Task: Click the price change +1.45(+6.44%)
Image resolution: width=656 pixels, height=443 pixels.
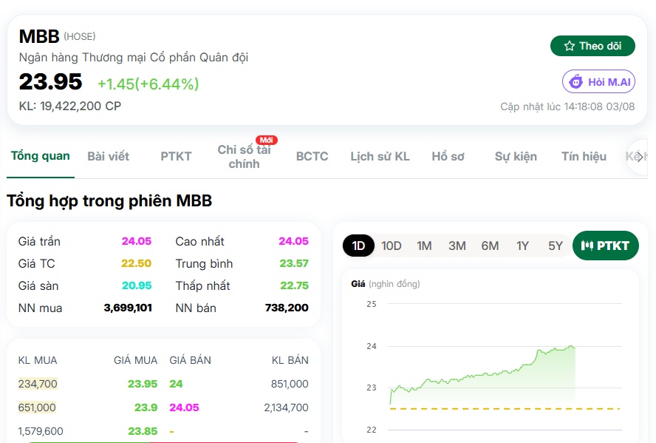Action: [148, 84]
